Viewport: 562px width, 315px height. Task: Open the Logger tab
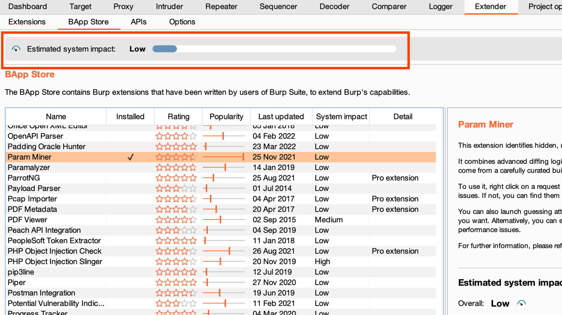(x=441, y=7)
